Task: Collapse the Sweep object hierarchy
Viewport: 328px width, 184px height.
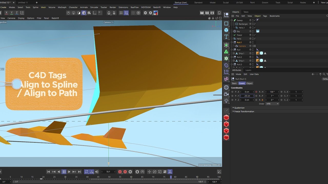Action: pos(232,20)
